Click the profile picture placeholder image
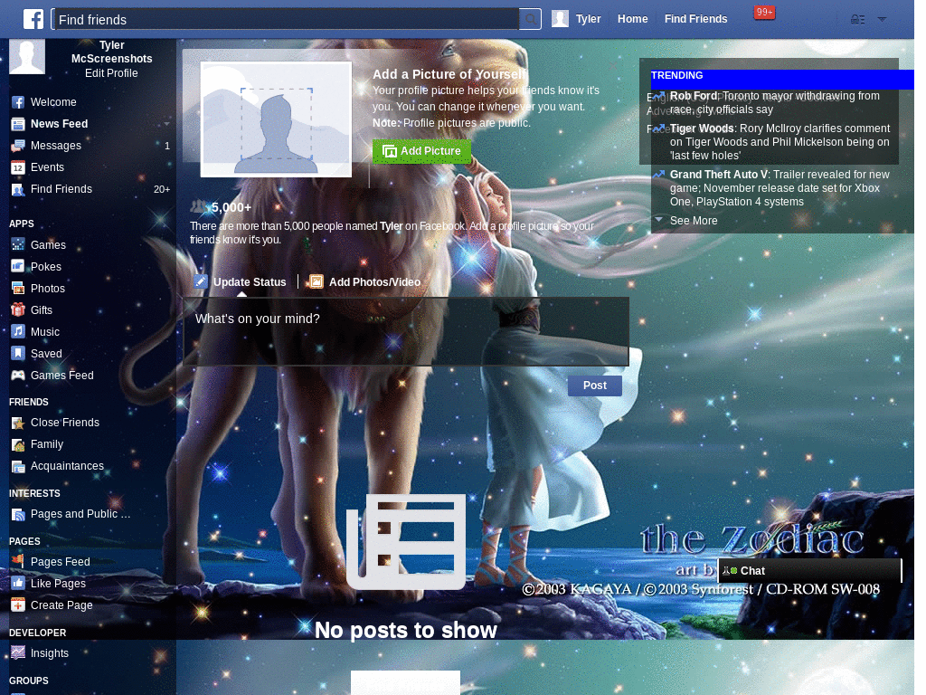 click(276, 119)
